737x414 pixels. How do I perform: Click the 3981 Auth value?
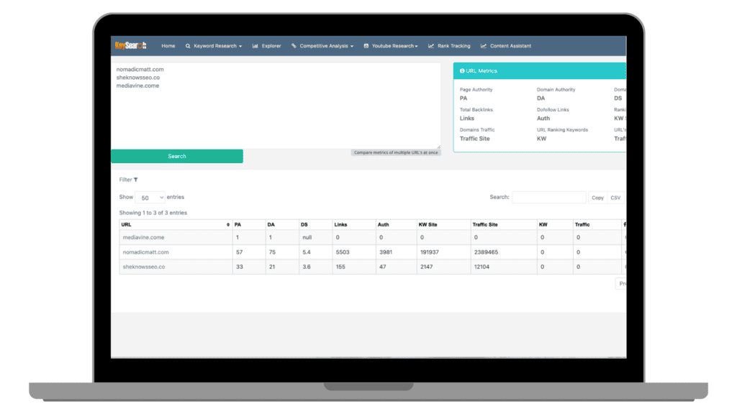(x=386, y=252)
